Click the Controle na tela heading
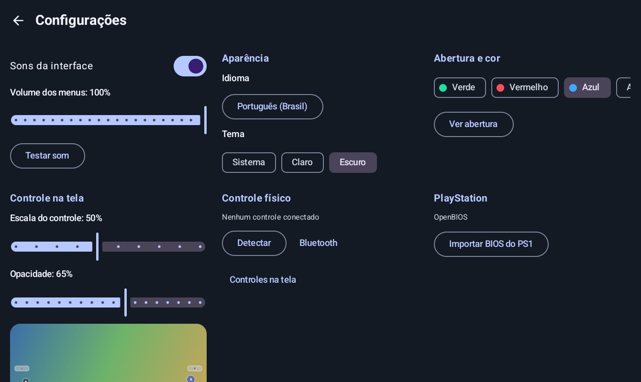 point(47,198)
